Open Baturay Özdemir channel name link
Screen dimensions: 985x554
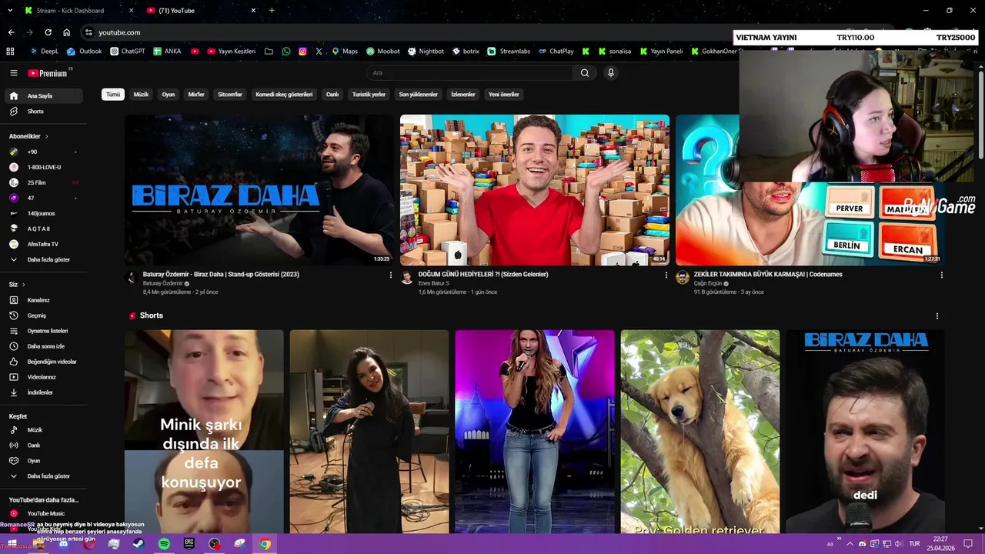pyautogui.click(x=163, y=283)
